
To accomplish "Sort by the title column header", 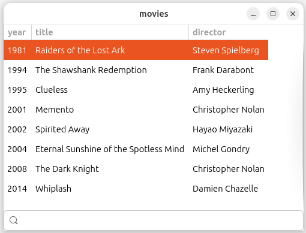I will pyautogui.click(x=110, y=32).
